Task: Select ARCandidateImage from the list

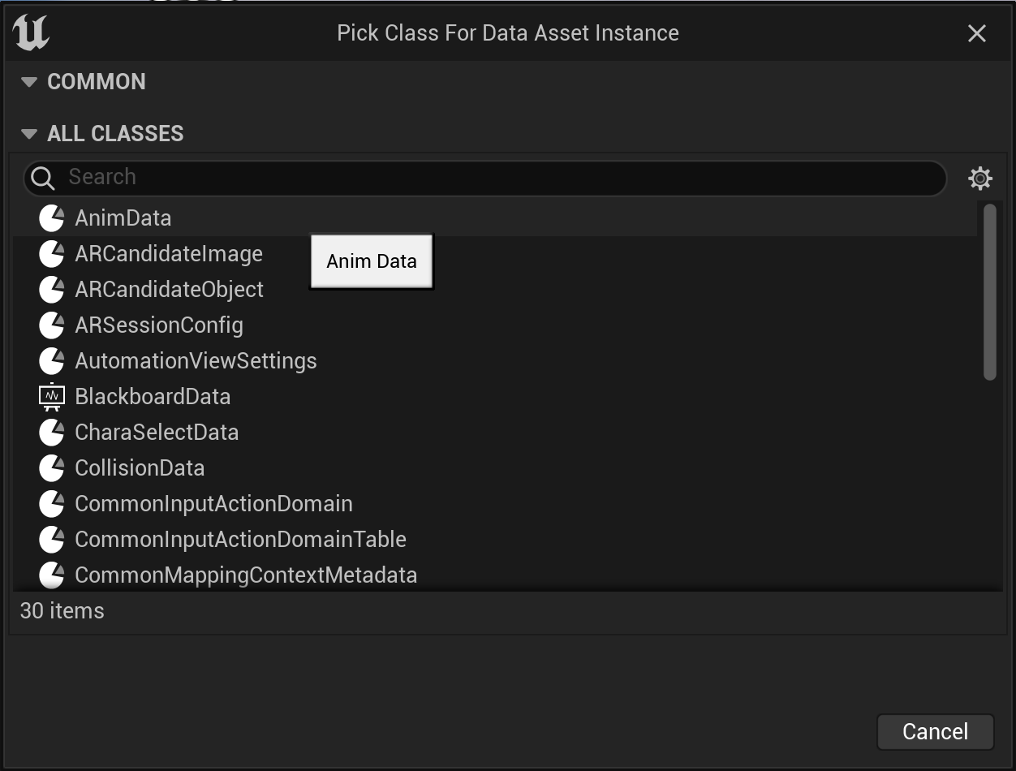Action: pyautogui.click(x=169, y=253)
